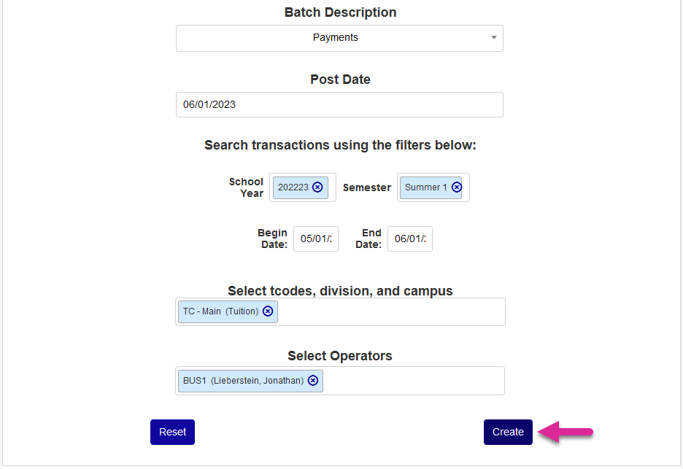Remove the Summer 1 semester tag

tap(457, 187)
